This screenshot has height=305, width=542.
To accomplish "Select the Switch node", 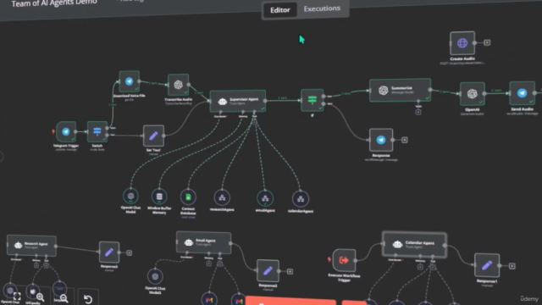I will (97, 131).
